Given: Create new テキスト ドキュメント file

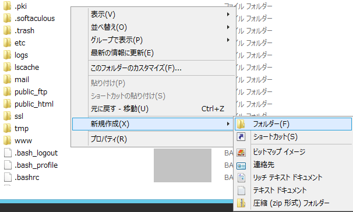Looking at the screenshot, I should pos(293,190).
